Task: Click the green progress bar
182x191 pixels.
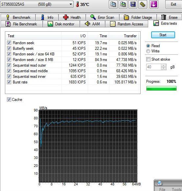Action: point(161,88)
